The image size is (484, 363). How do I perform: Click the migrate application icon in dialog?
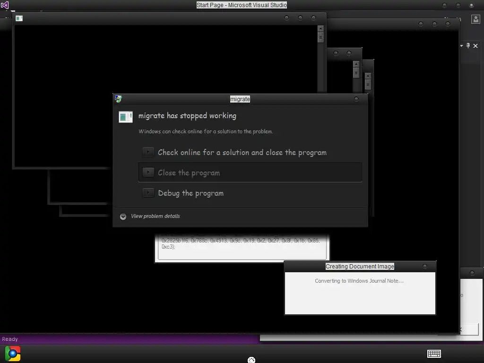pos(126,117)
